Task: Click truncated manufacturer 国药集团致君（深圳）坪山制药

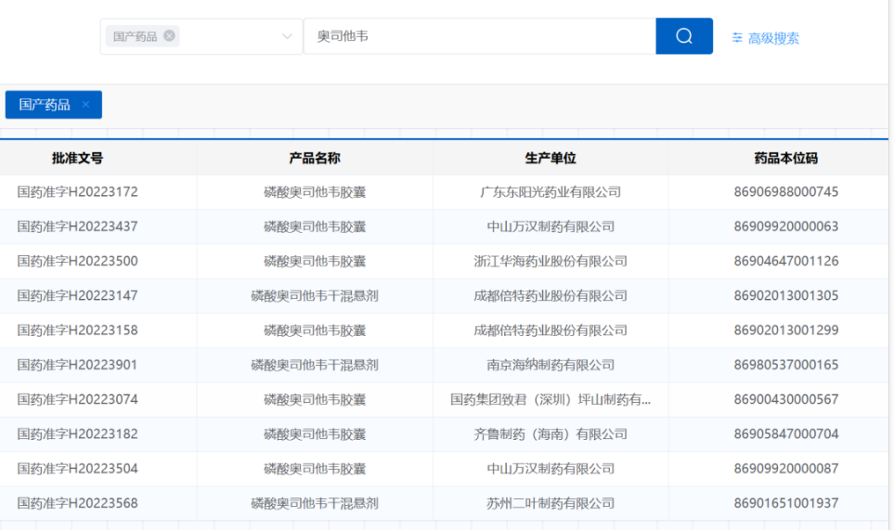Action: (x=551, y=399)
